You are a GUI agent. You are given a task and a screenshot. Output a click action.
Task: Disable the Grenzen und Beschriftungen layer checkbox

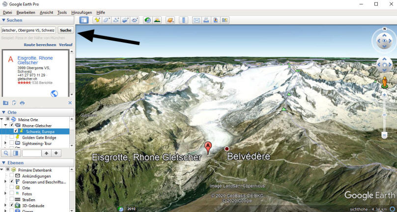tap(12, 182)
